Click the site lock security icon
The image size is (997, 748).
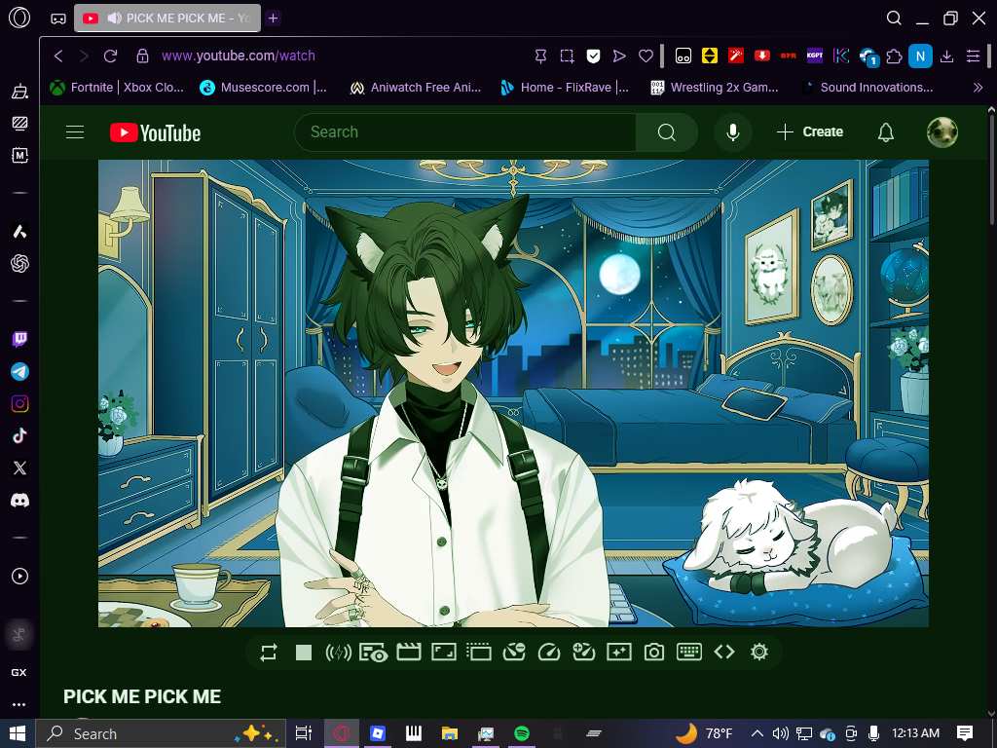click(x=142, y=56)
